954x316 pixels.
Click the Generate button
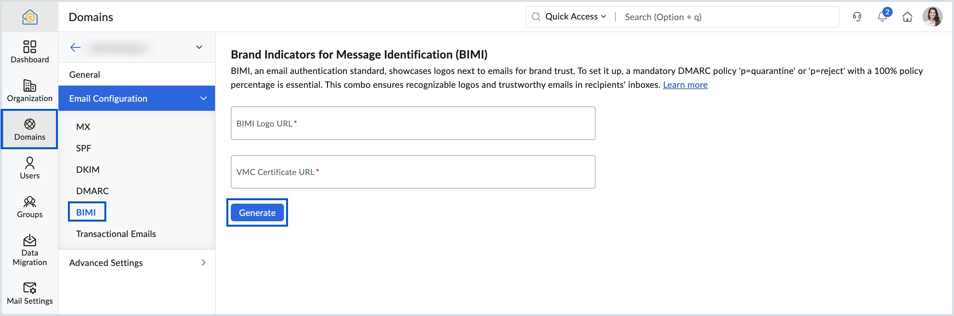tap(258, 212)
